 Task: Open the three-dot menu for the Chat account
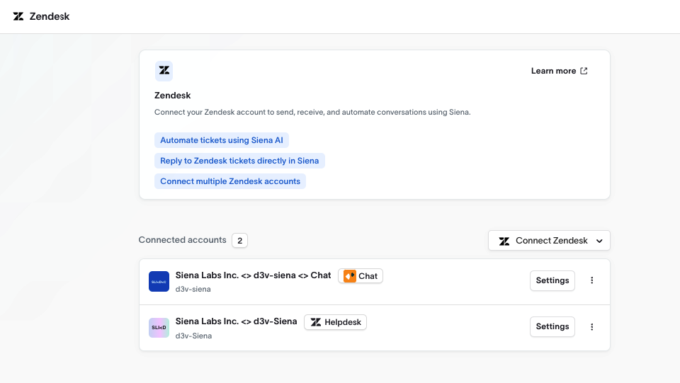click(x=592, y=280)
